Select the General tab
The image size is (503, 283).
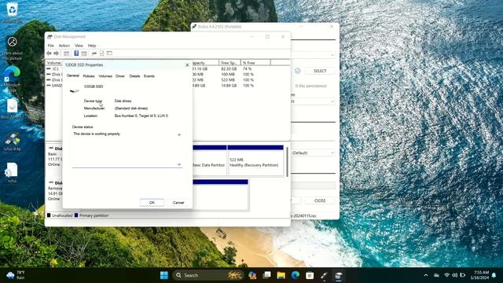[x=73, y=75]
